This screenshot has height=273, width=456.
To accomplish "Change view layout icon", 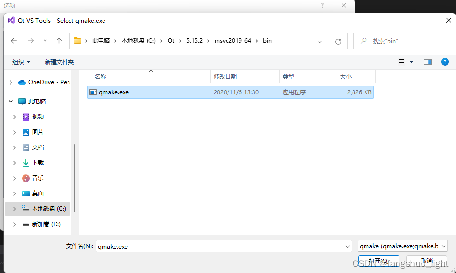I will click(401, 62).
